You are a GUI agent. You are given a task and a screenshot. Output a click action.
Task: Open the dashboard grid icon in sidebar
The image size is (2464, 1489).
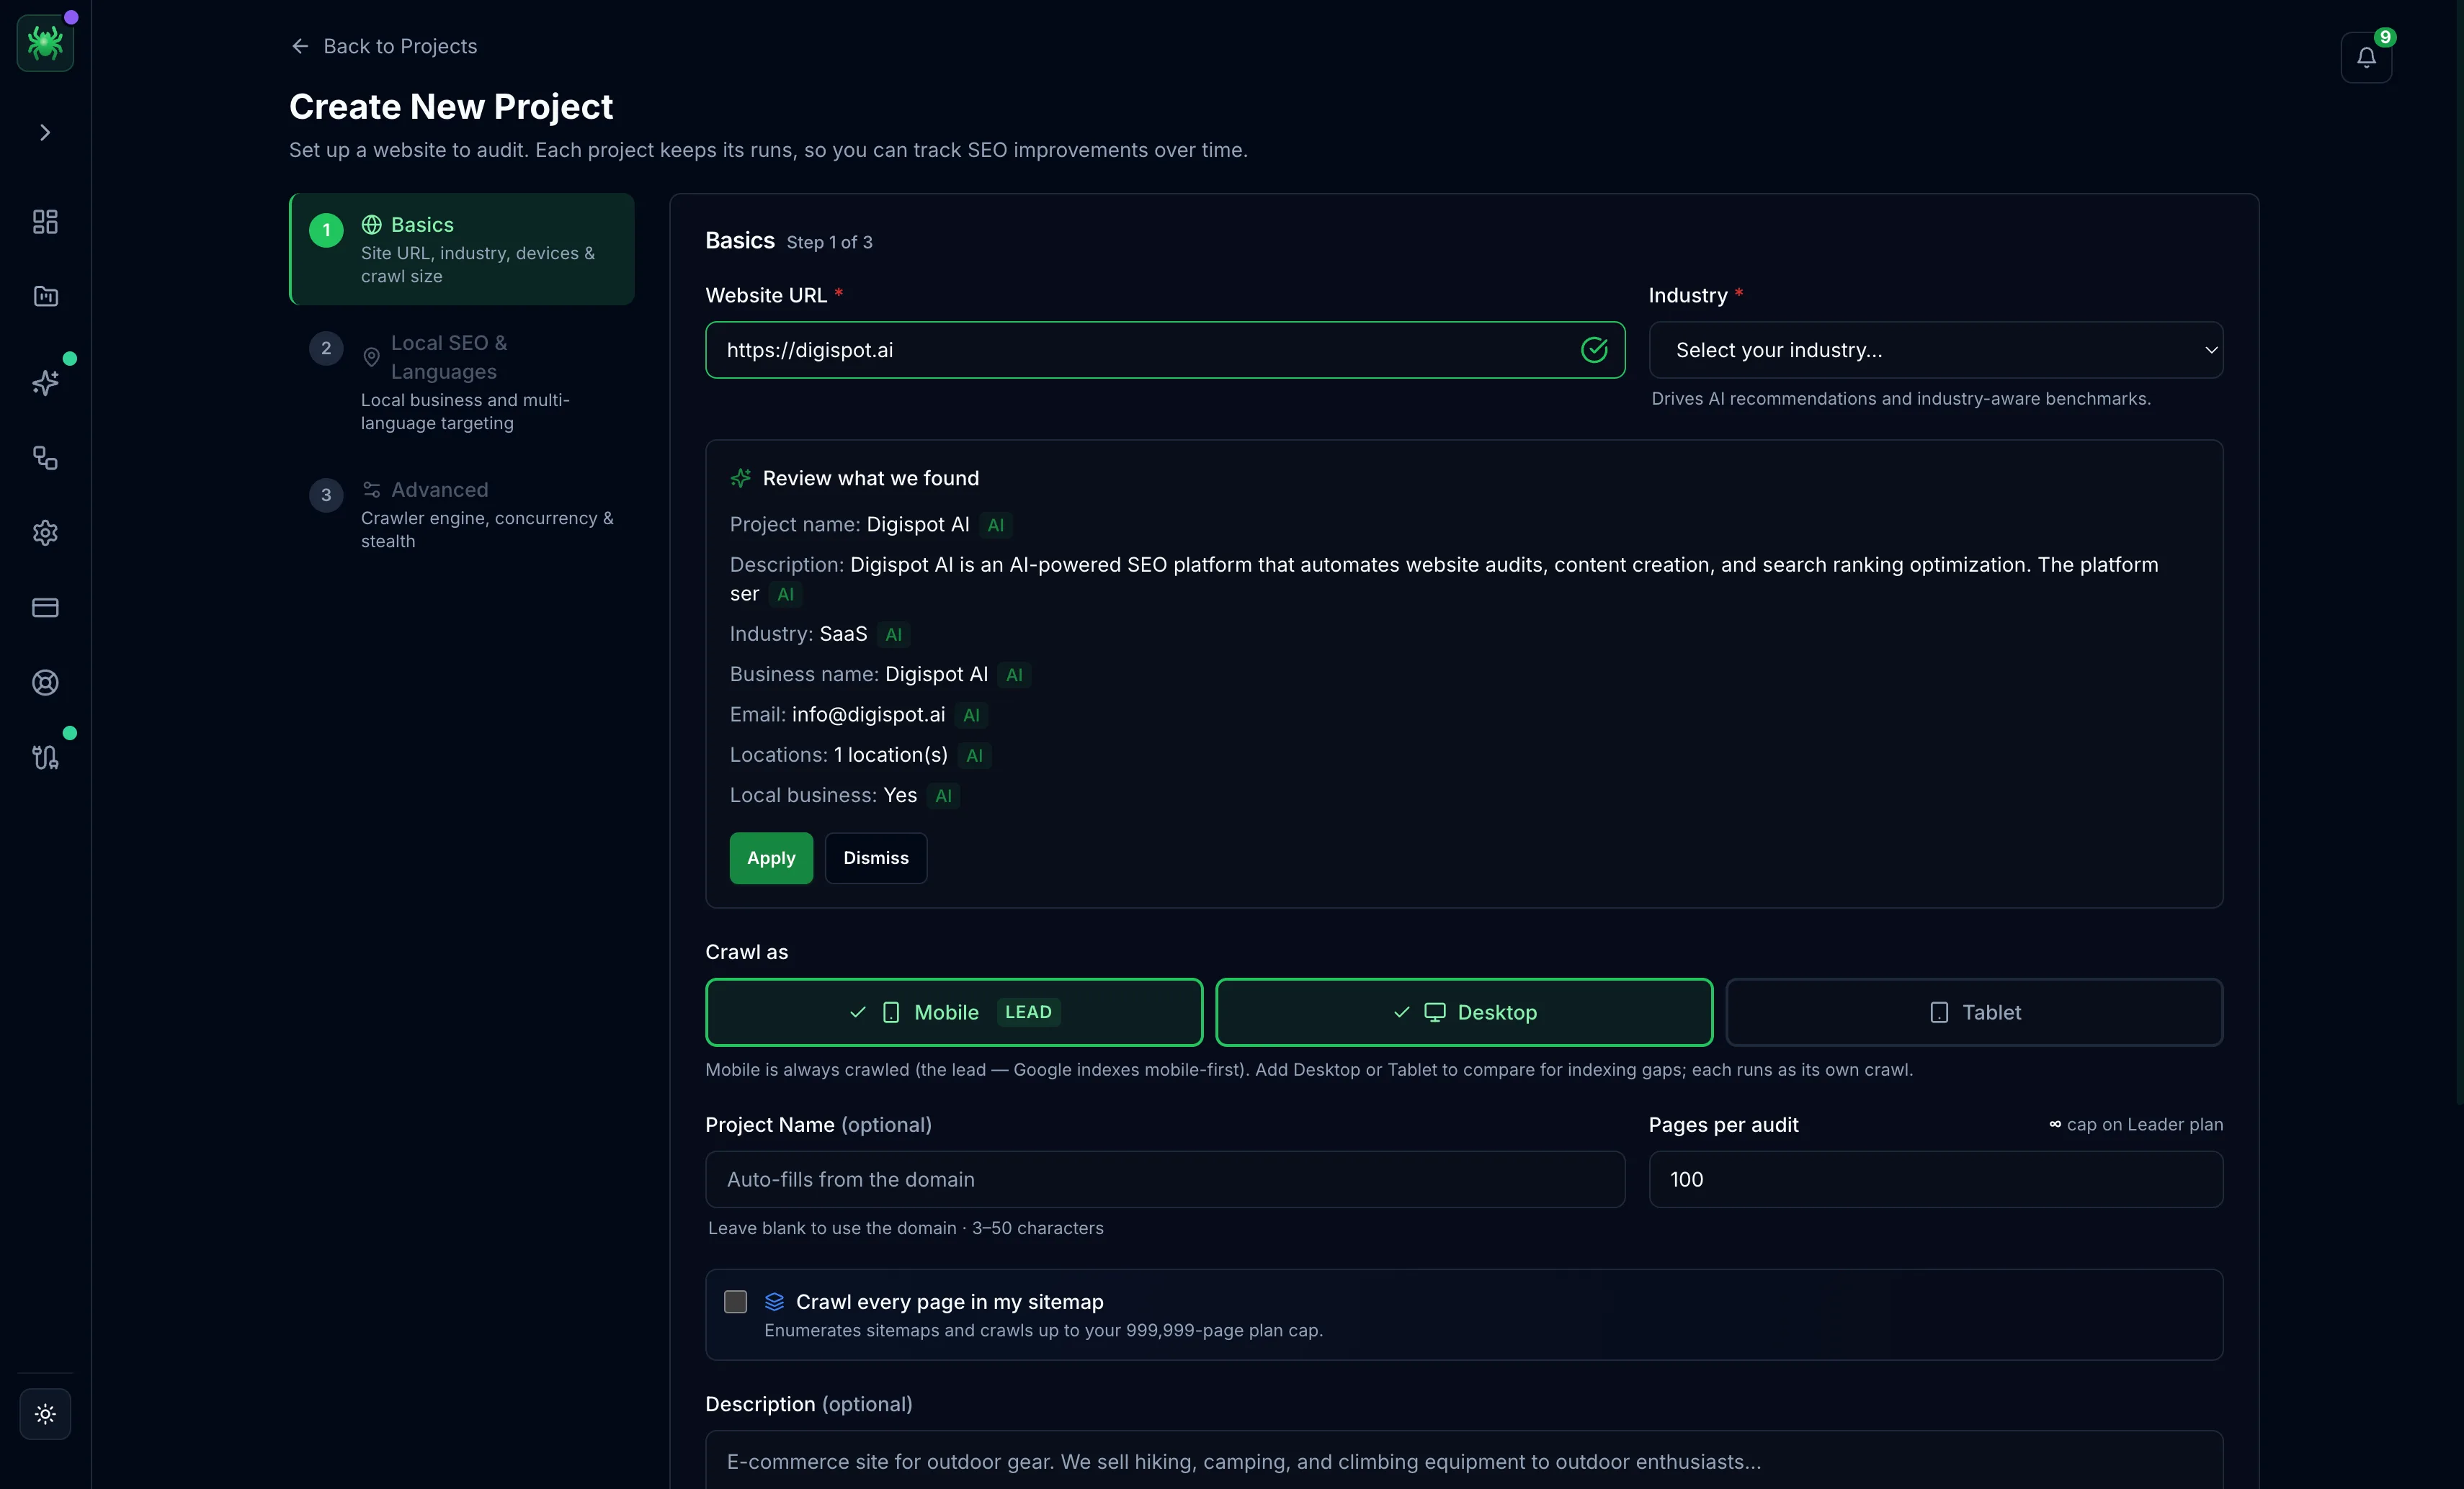(x=45, y=221)
